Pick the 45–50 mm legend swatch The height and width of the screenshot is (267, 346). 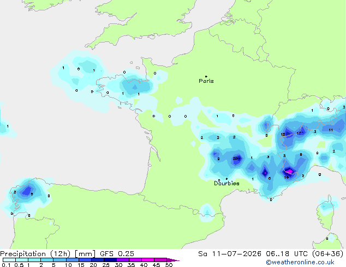click(x=160, y=260)
